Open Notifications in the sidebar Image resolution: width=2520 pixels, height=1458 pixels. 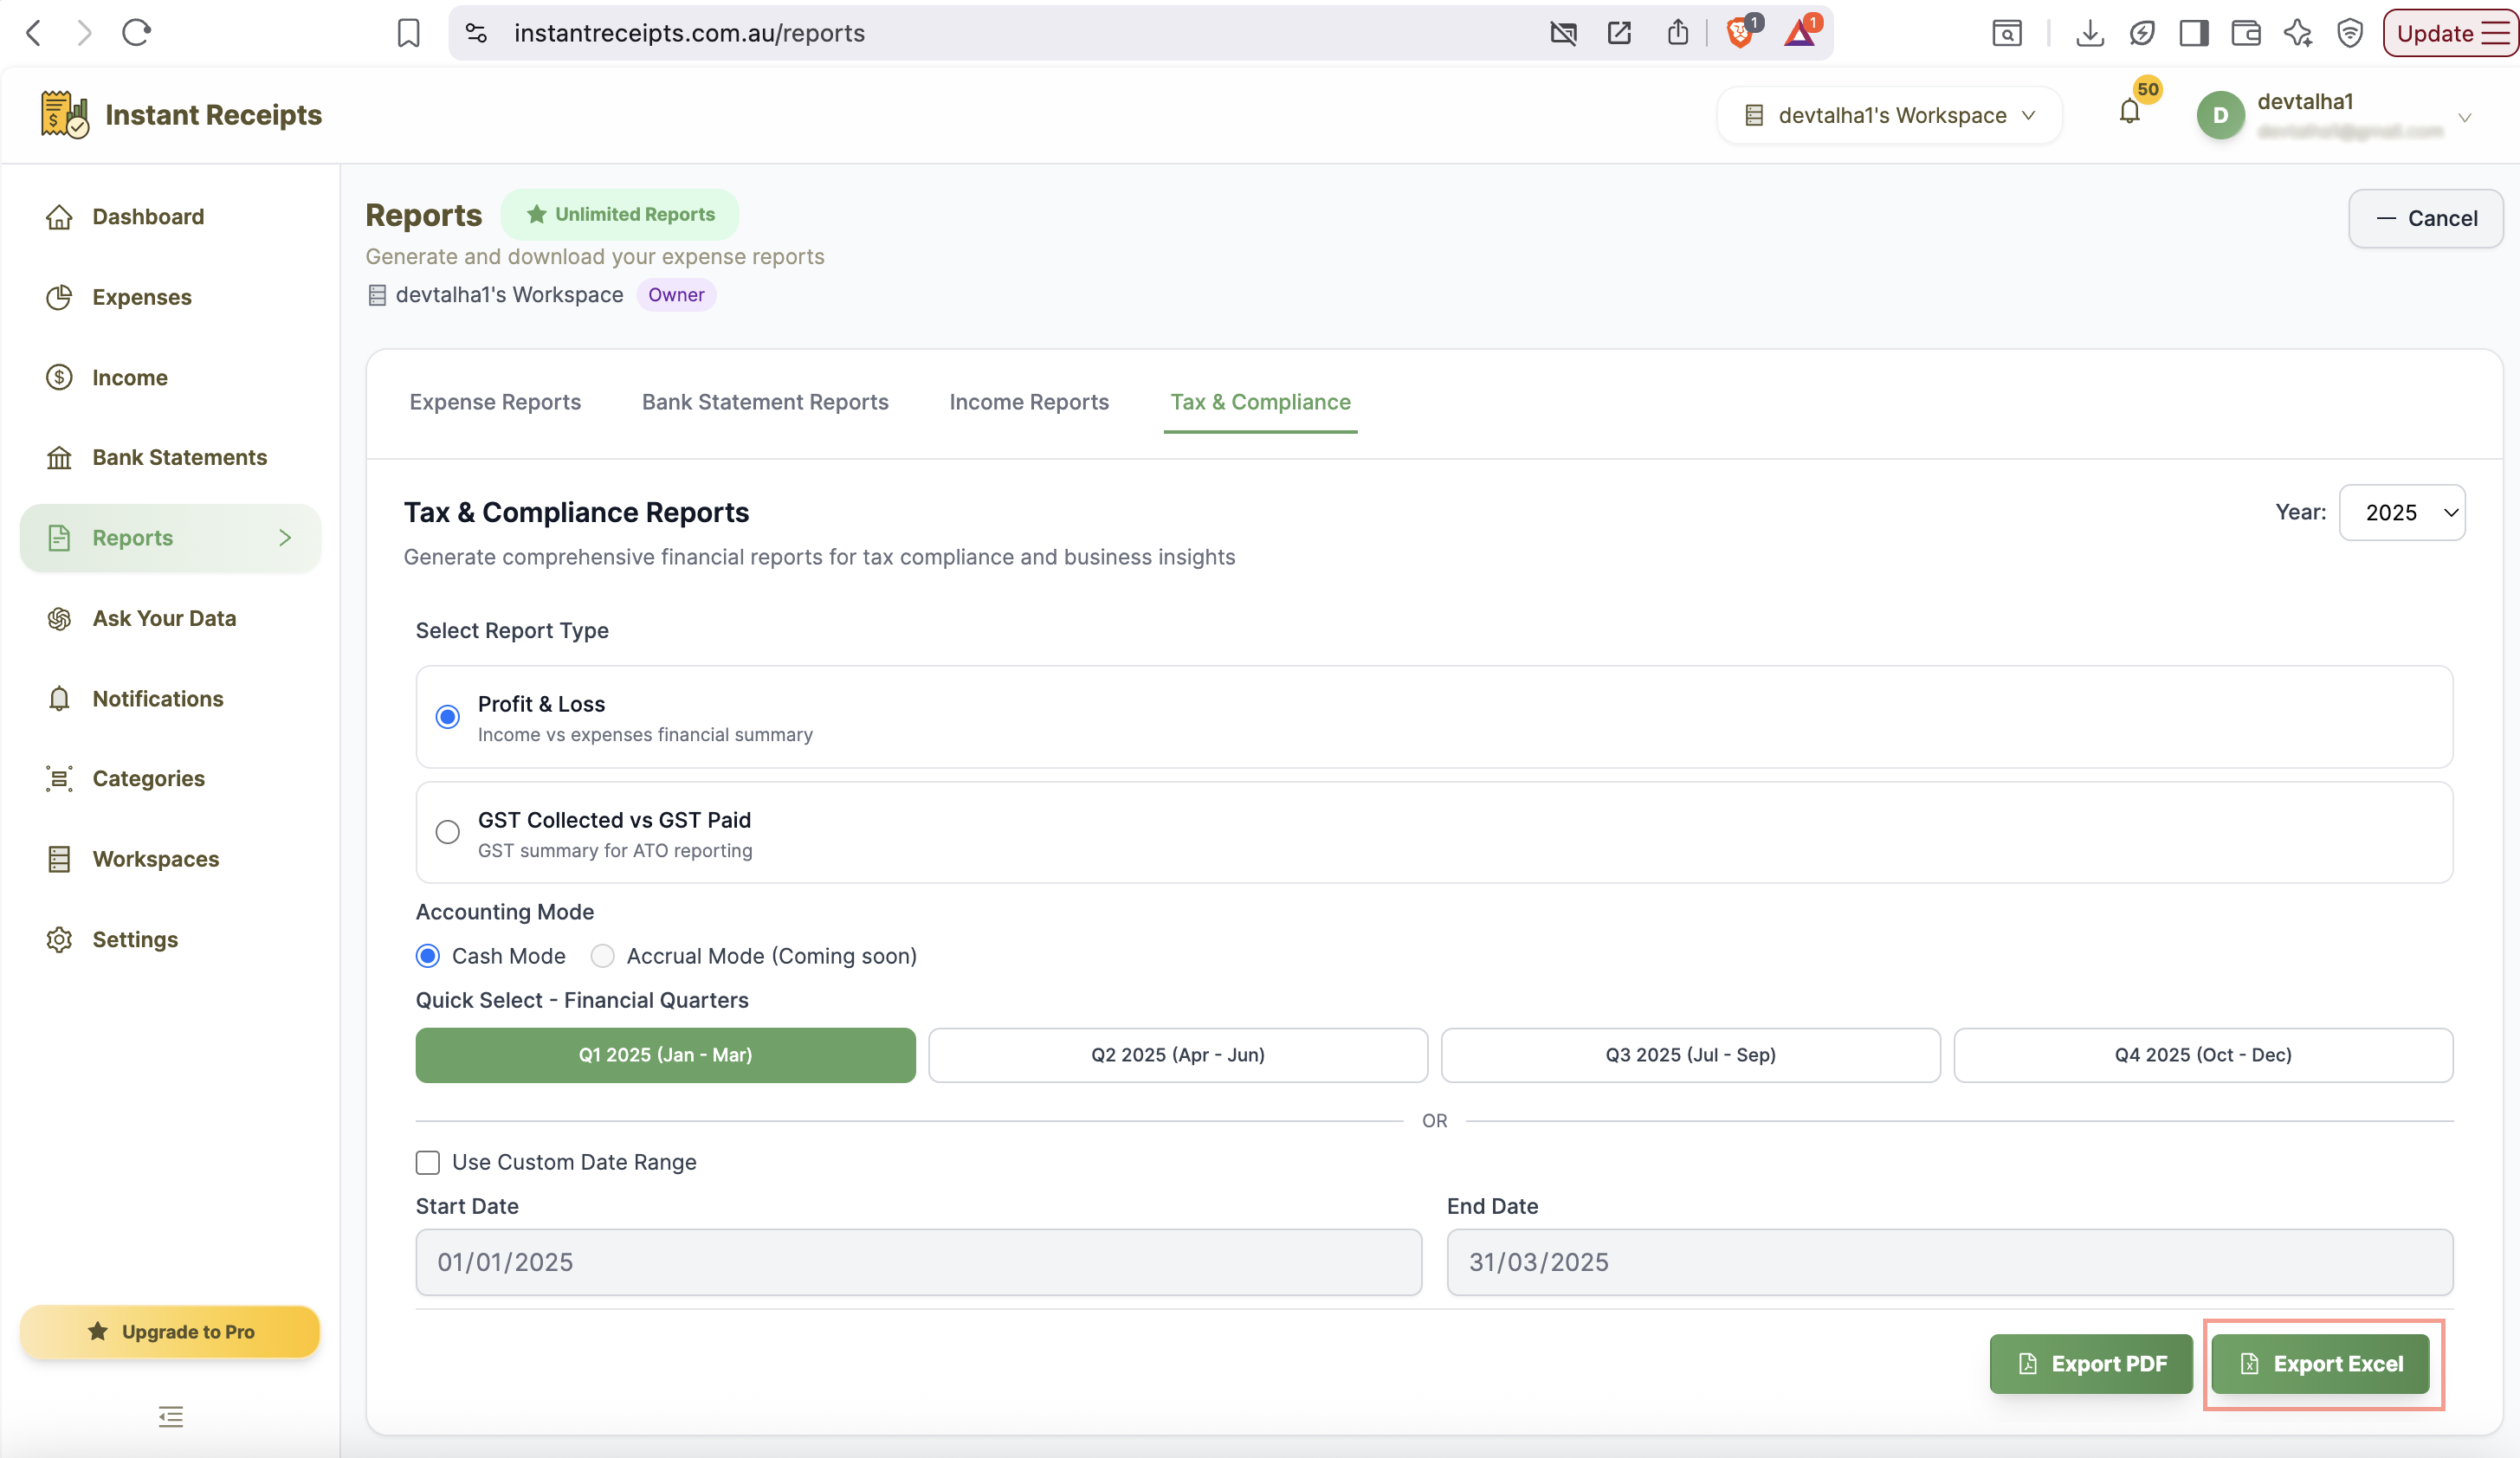click(170, 698)
